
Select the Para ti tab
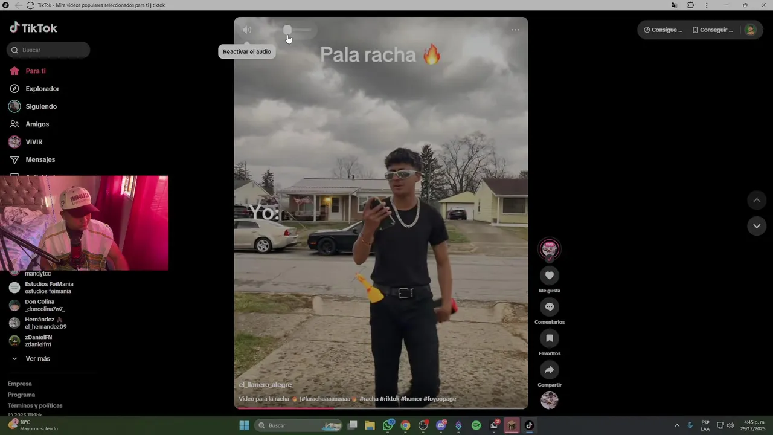coord(36,71)
